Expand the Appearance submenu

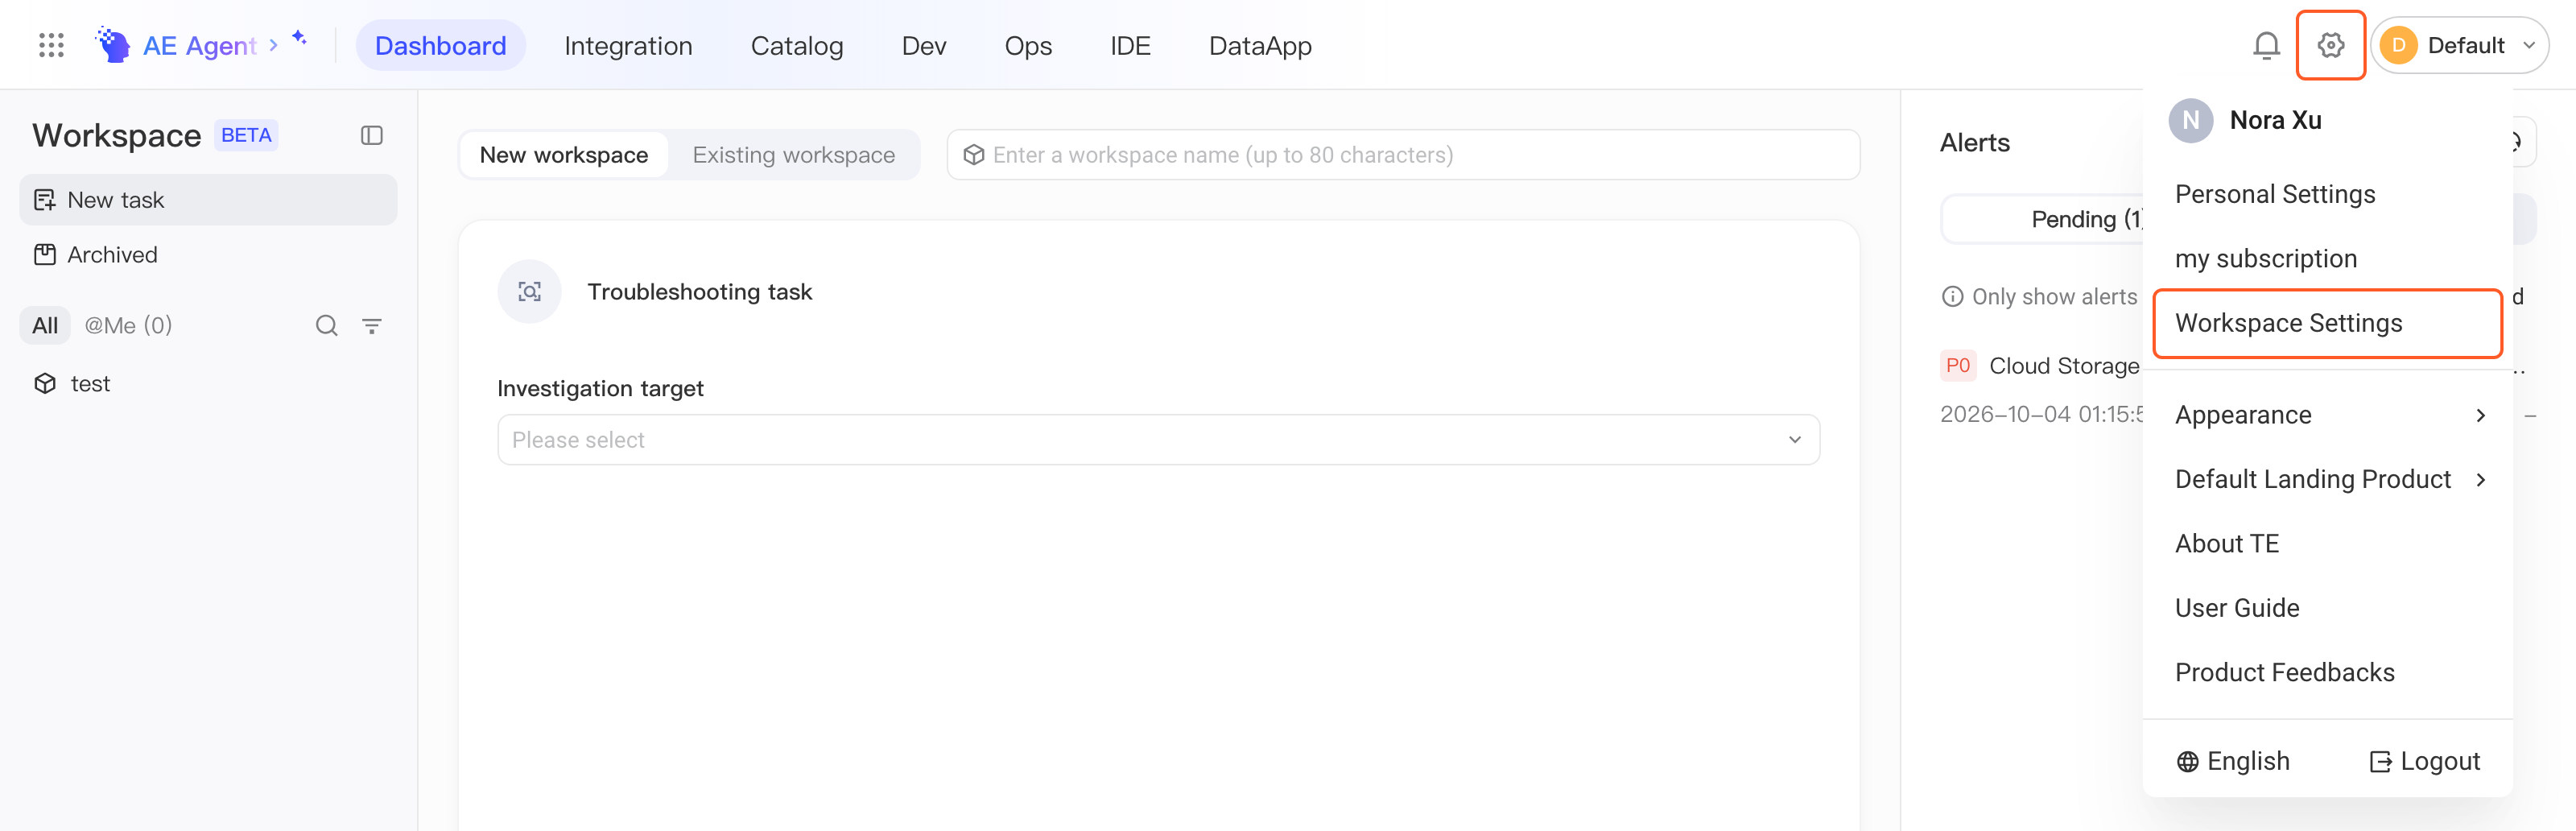[2328, 415]
